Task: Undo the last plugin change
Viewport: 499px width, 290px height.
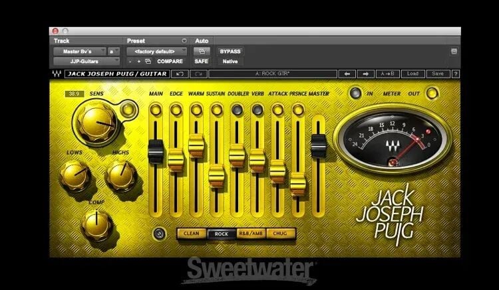Action: click(180, 74)
